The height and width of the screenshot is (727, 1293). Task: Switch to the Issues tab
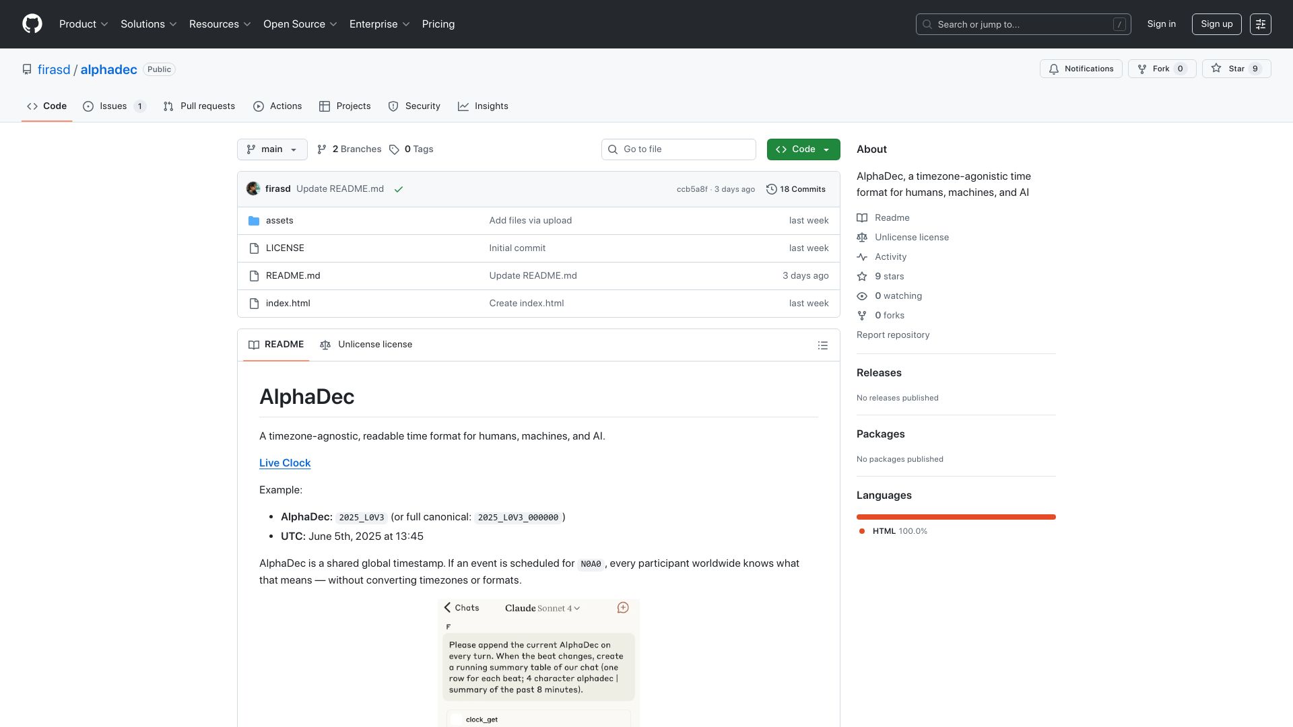tap(114, 106)
